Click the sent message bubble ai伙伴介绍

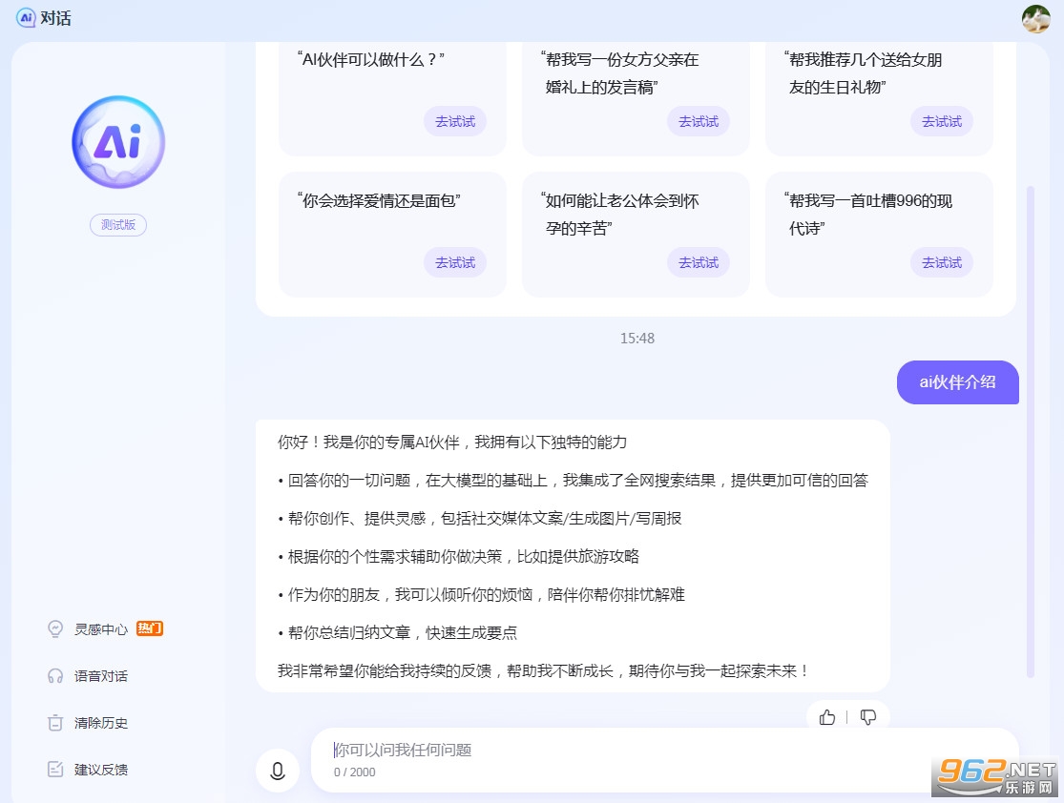[x=957, y=381]
